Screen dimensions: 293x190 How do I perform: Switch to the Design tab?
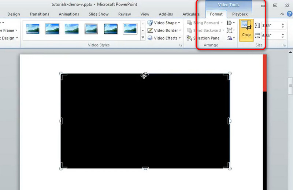pyautogui.click(x=14, y=14)
